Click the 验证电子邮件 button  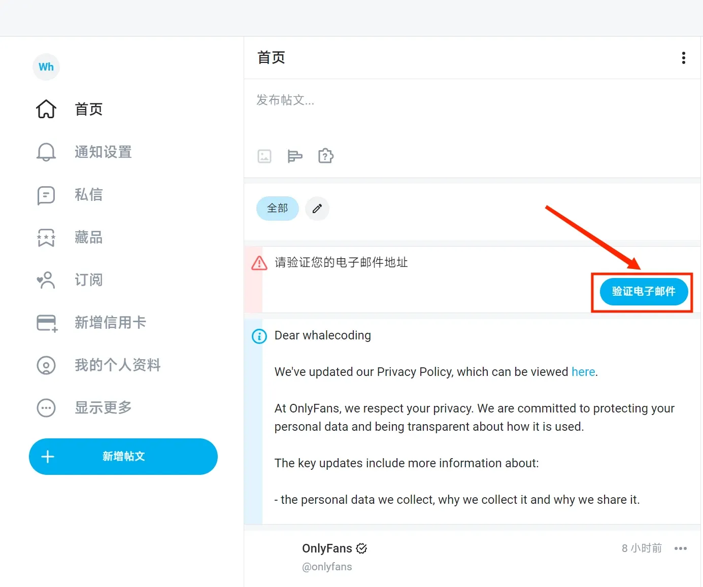click(x=644, y=292)
